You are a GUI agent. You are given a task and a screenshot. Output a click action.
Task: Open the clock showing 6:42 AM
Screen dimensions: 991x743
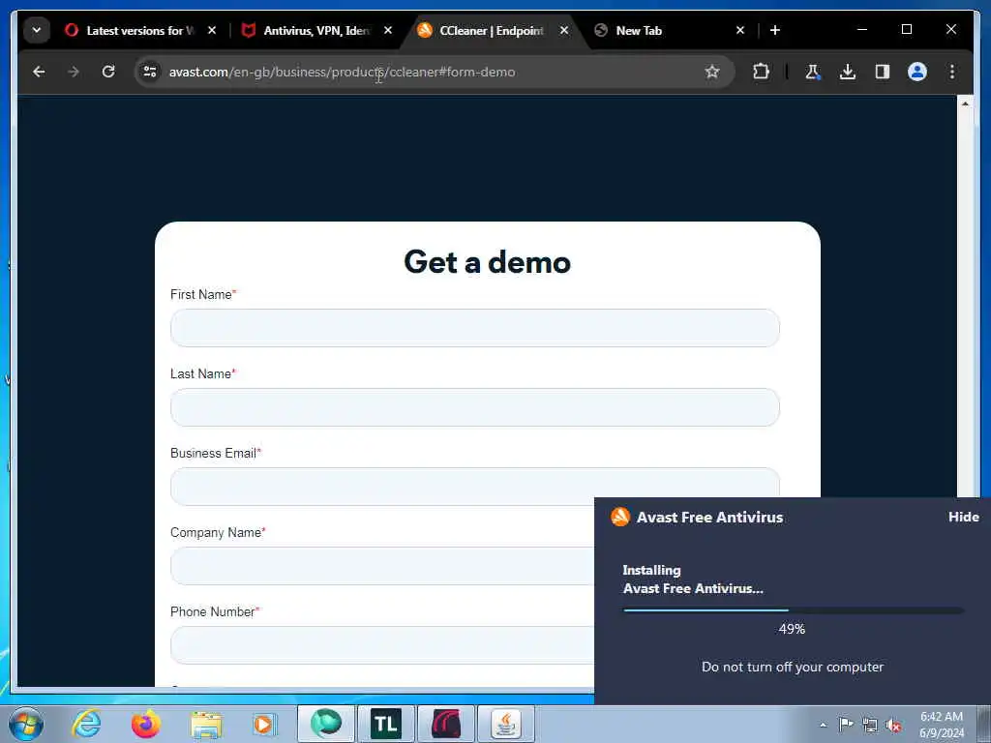point(942,725)
